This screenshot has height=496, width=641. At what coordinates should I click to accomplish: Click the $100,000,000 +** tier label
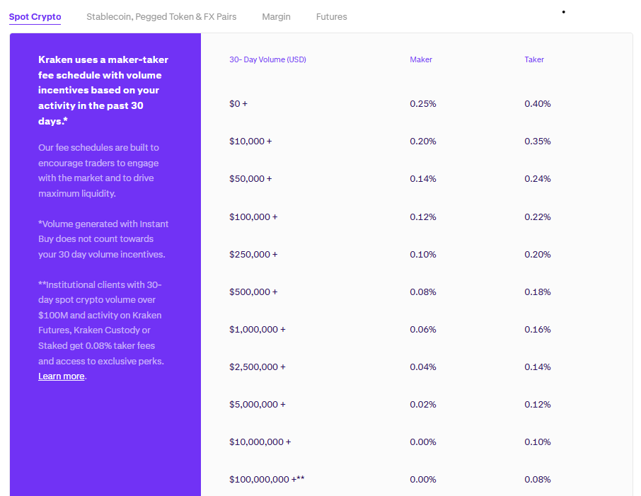pyautogui.click(x=265, y=479)
